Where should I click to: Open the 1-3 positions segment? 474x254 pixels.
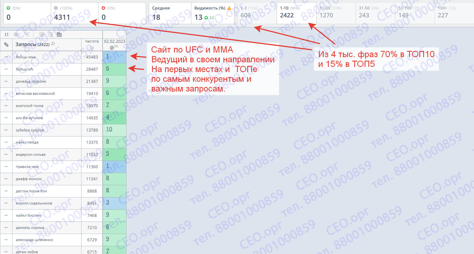(256, 13)
